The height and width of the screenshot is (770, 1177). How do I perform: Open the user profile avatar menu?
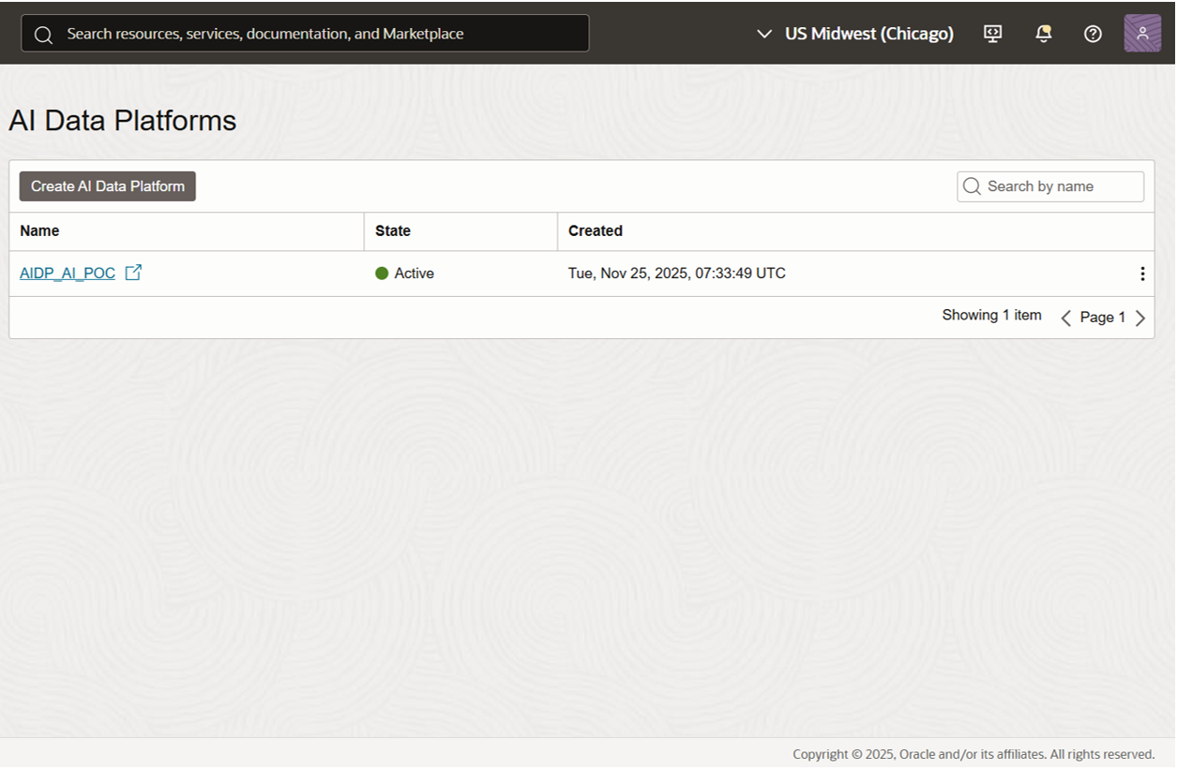click(x=1142, y=34)
